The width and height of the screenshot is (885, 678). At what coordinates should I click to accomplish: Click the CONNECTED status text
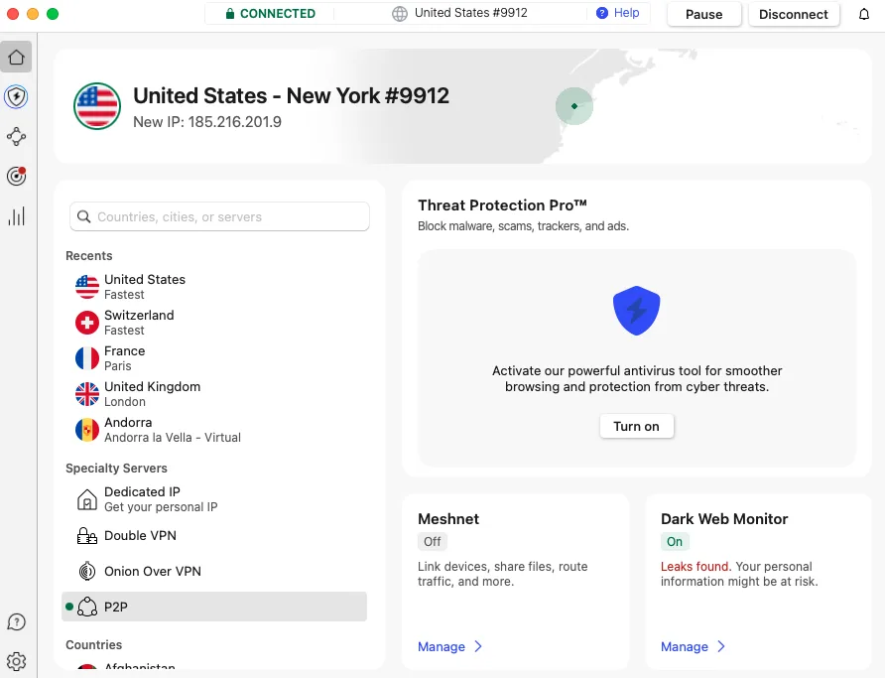pos(278,14)
